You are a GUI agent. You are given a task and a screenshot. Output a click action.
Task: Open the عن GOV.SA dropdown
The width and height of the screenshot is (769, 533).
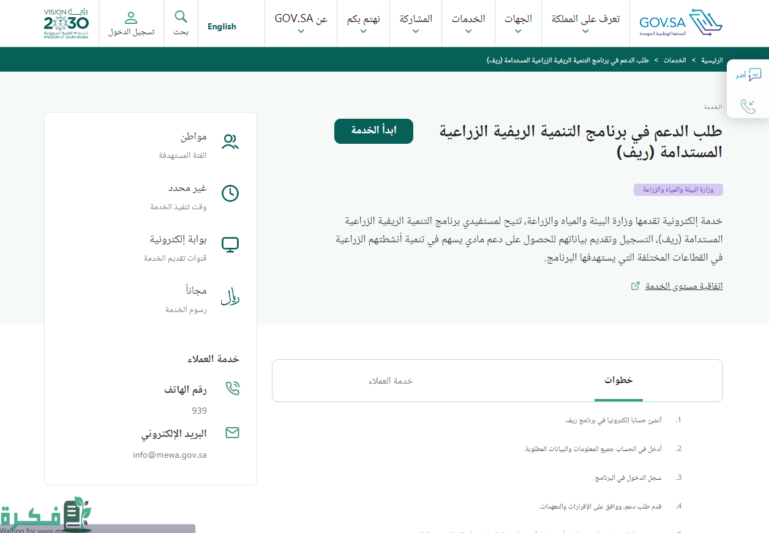(301, 23)
